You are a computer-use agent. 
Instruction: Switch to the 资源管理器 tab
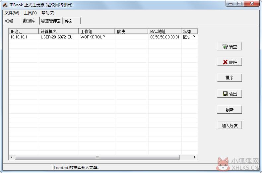pyautogui.click(x=51, y=21)
